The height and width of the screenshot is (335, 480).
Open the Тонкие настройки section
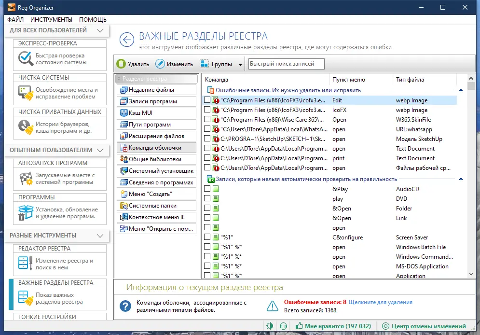[x=60, y=317]
